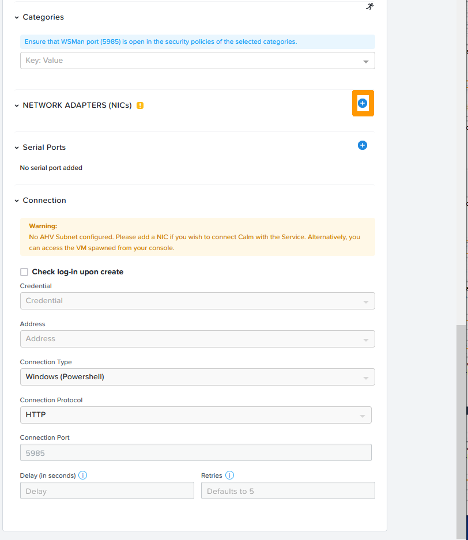Show Retries info tooltip icon

click(229, 475)
